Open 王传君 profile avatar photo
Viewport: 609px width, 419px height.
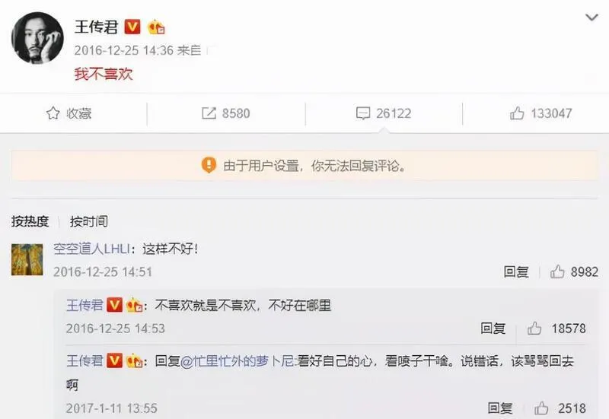[37, 37]
